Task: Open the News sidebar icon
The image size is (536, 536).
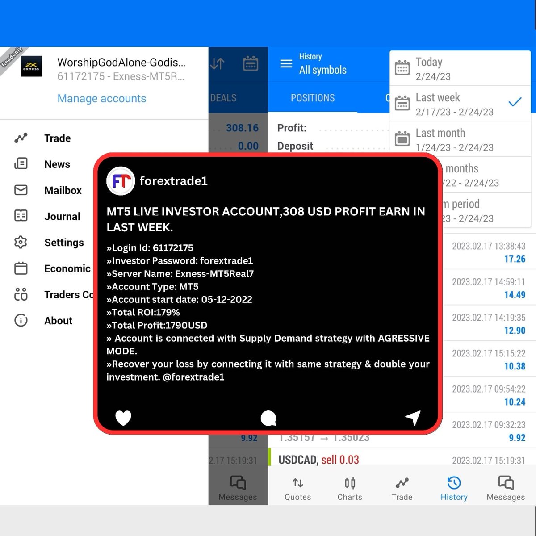Action: point(21,164)
